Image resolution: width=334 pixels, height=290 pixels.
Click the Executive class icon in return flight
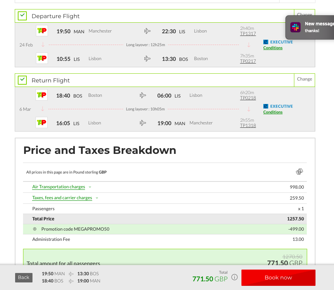266,106
